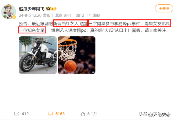Click the comment count 6163

[60, 114]
